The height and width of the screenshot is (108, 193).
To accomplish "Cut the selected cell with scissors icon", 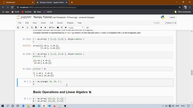I will click(x=27, y=28).
